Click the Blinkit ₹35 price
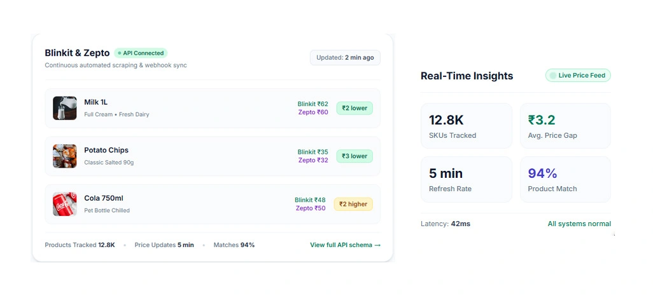 click(312, 152)
